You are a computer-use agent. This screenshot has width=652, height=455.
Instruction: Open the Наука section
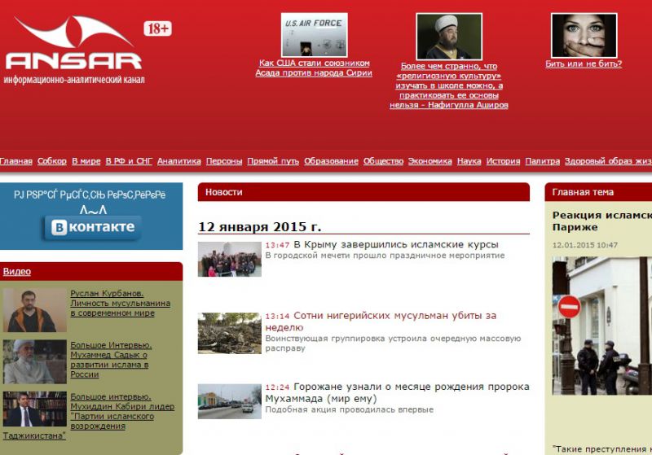pyautogui.click(x=469, y=161)
